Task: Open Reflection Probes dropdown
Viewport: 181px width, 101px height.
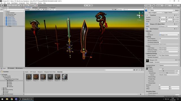Action: 169,50
